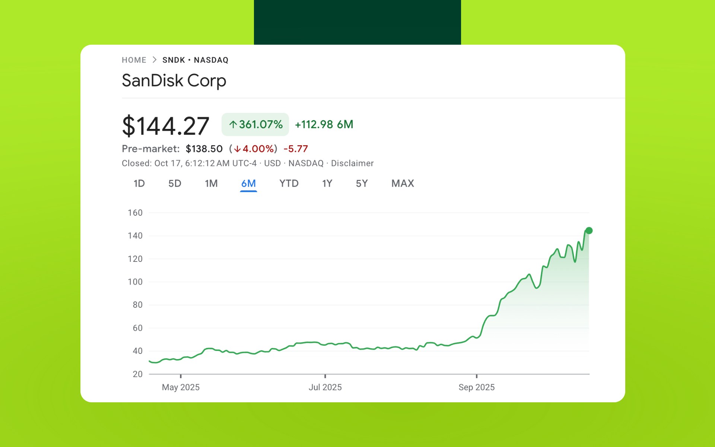The height and width of the screenshot is (447, 715).
Task: View the 5Y chart range
Action: click(x=362, y=183)
